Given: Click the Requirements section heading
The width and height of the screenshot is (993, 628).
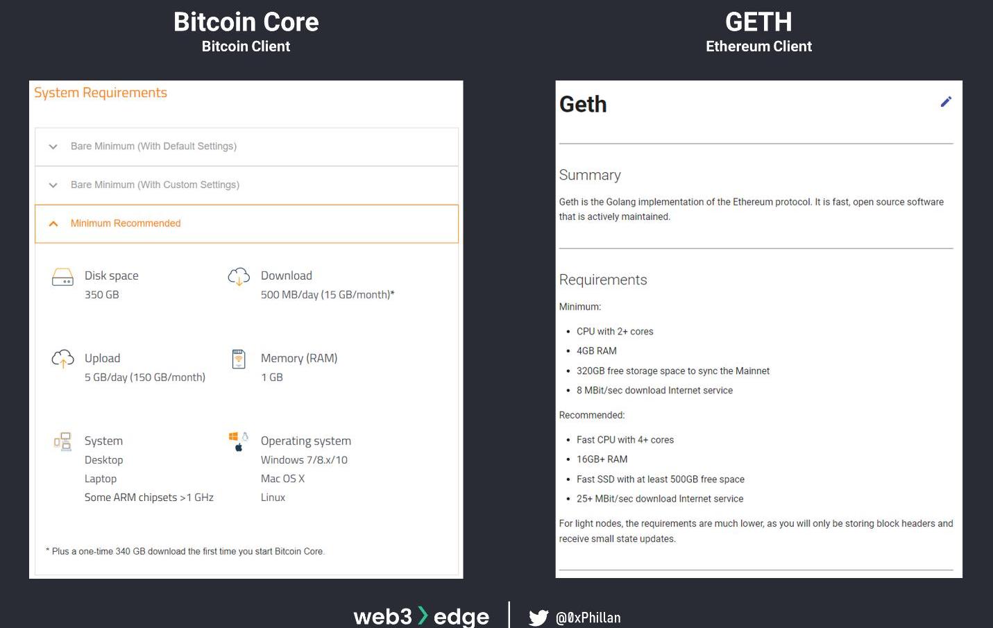Looking at the screenshot, I should 603,280.
